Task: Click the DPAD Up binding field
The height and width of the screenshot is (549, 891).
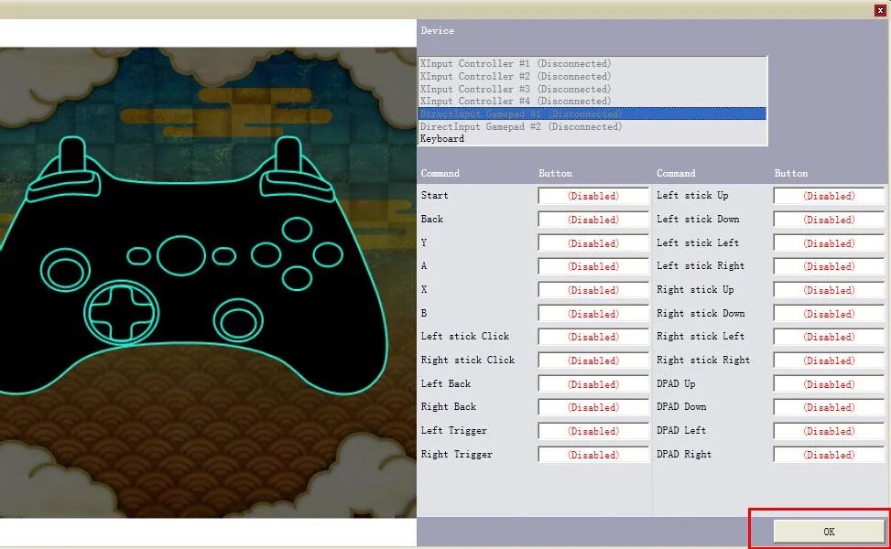Action: (829, 384)
